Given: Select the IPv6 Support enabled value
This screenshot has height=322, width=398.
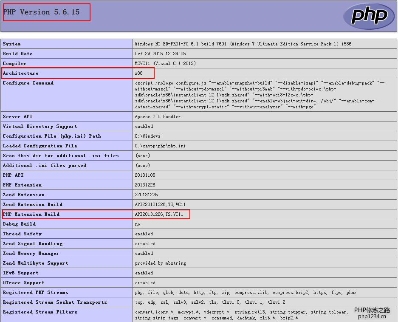Looking at the screenshot, I should point(144,273).
